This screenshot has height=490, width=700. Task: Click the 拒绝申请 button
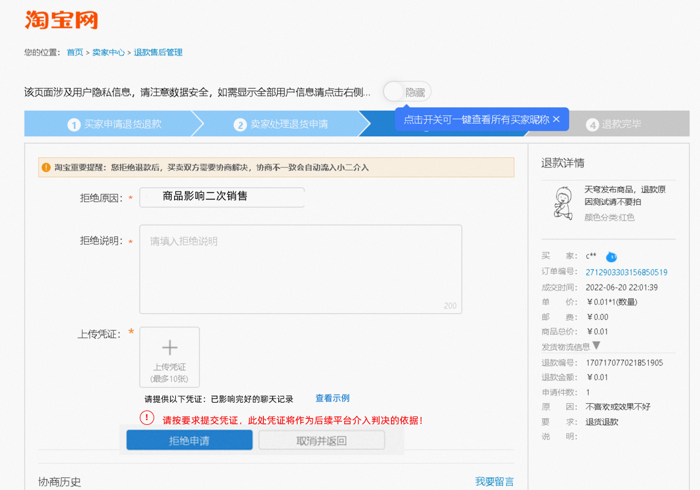pyautogui.click(x=189, y=440)
